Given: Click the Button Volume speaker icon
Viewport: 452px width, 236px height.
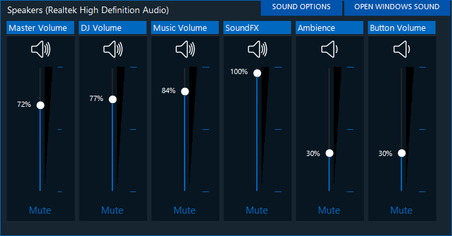Looking at the screenshot, I should pyautogui.click(x=402, y=49).
